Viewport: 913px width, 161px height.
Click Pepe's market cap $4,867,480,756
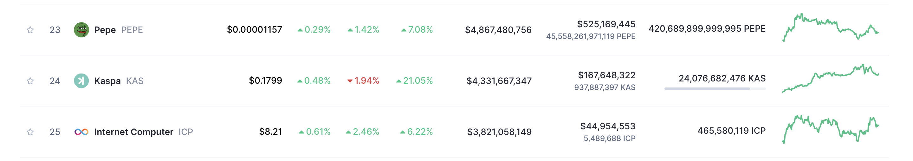[498, 30]
